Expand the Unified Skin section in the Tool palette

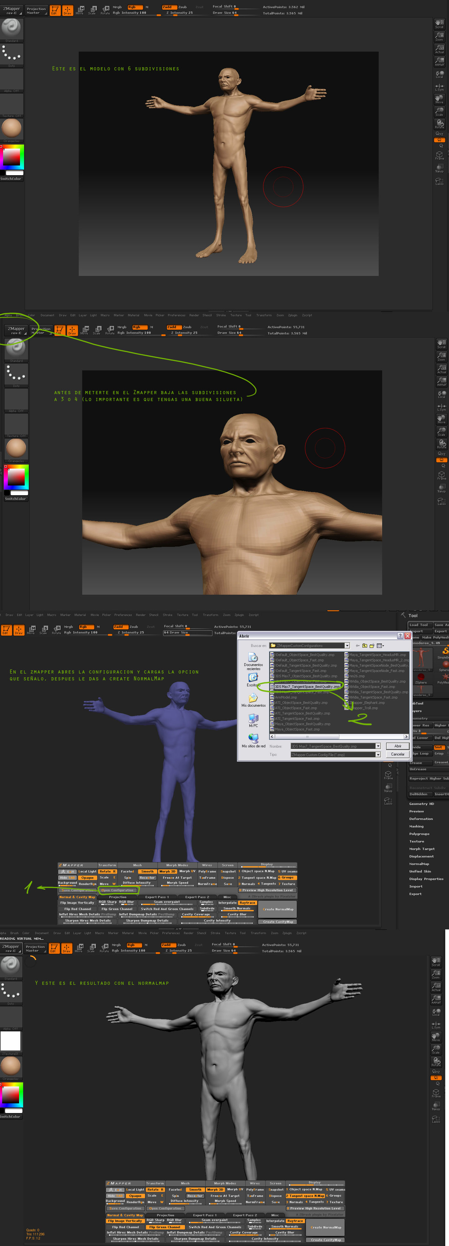click(x=420, y=871)
